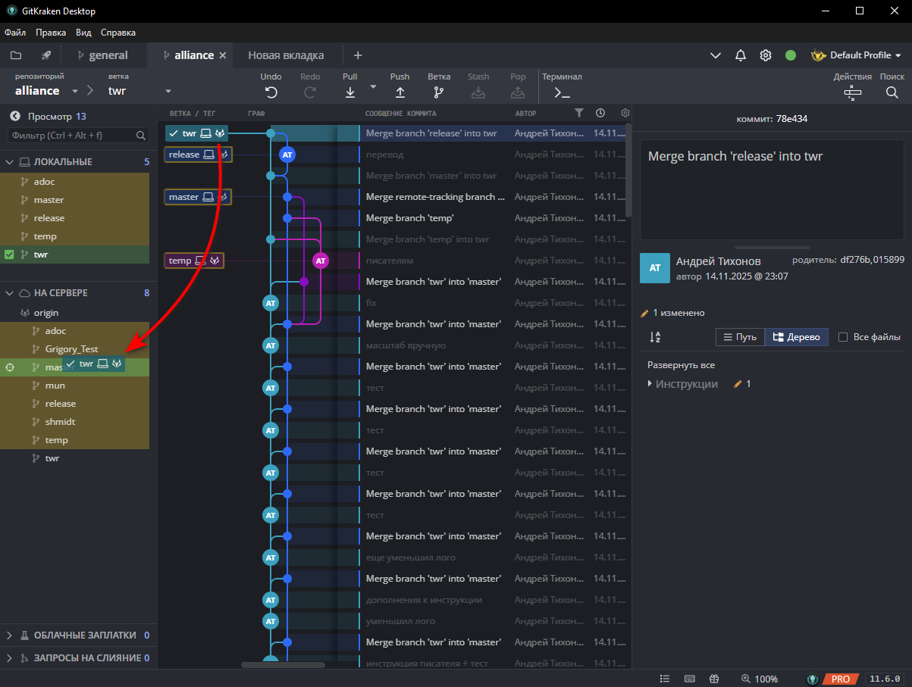Create a branch with the Ветка icon
Screen dimensions: 912x687
[x=439, y=91]
